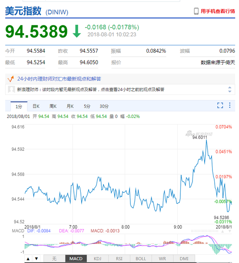Viewport: 239px width, 263px height.
Task: Select the 1分 chart tab
Action: [19, 106]
